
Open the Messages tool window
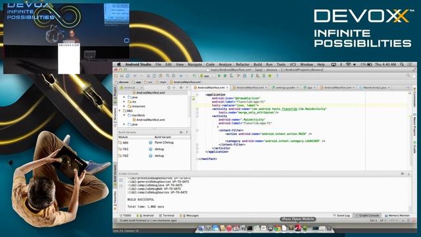189,215
